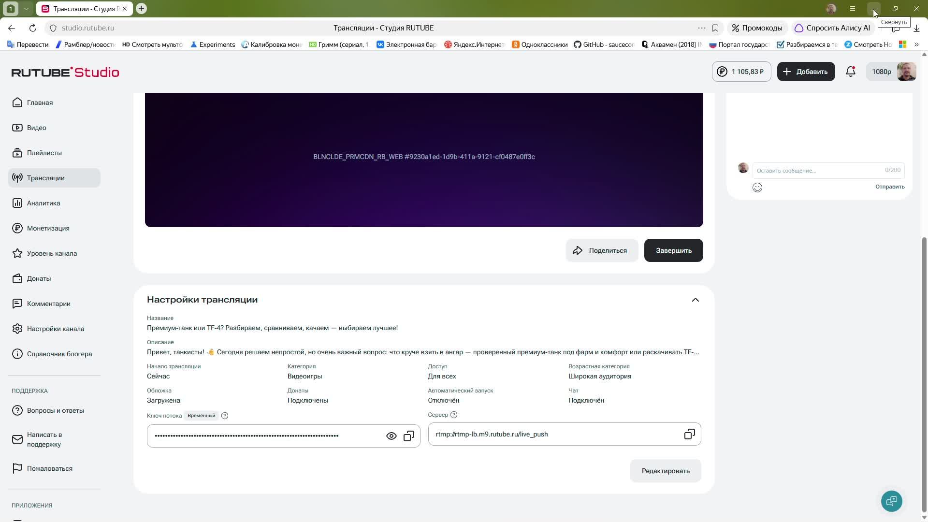928x522 pixels.
Task: Click the stream key field
Action: [x=283, y=436]
